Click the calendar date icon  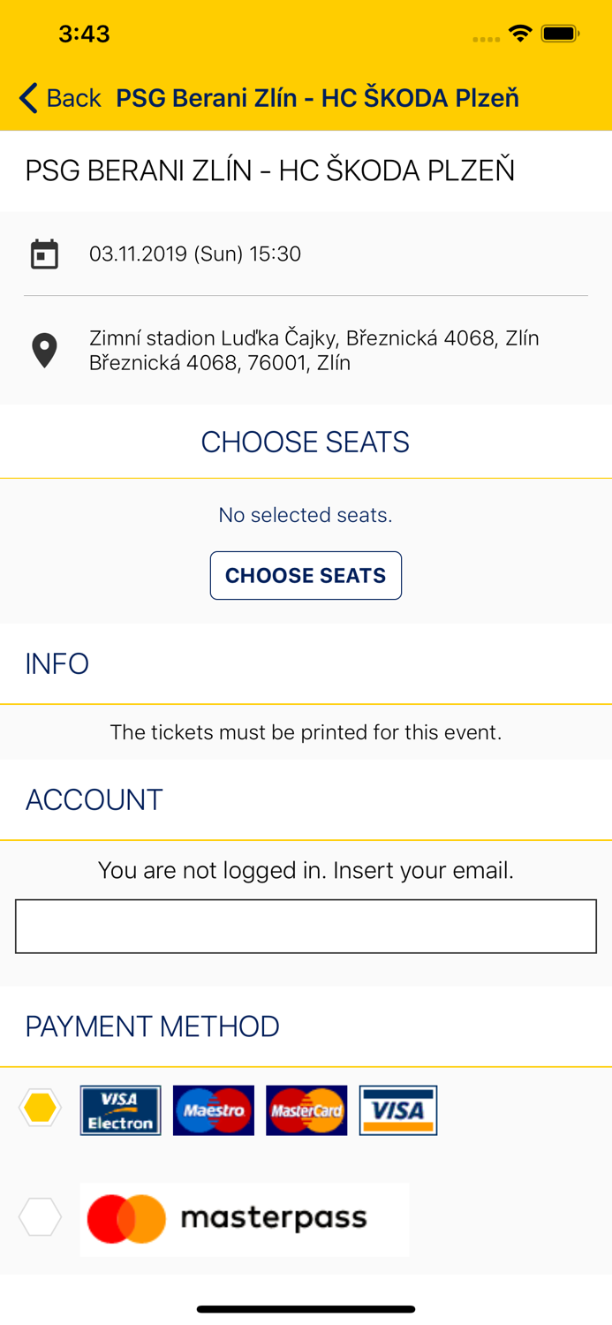44,254
